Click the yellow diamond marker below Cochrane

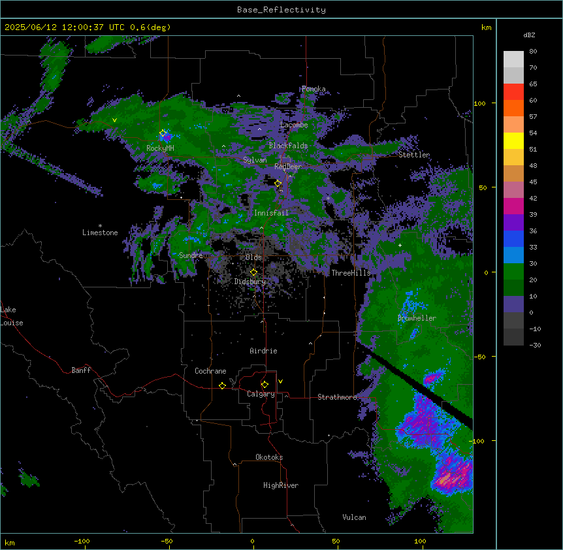point(222,385)
